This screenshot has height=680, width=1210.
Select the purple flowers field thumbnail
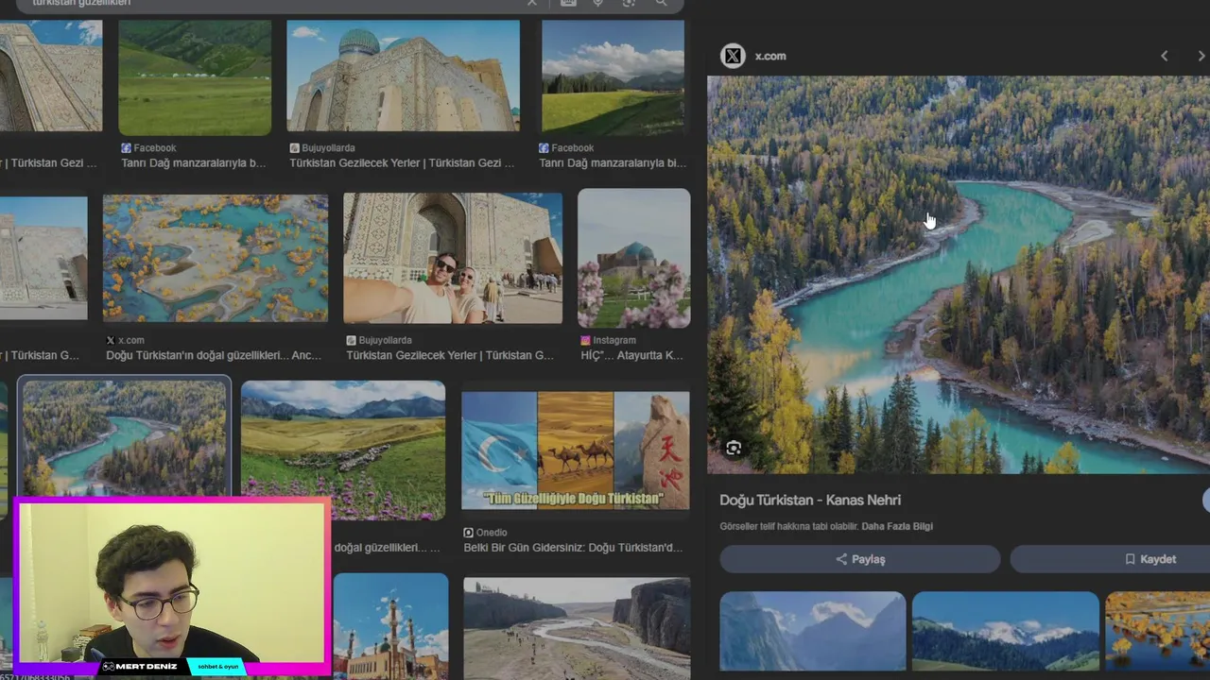[343, 450]
